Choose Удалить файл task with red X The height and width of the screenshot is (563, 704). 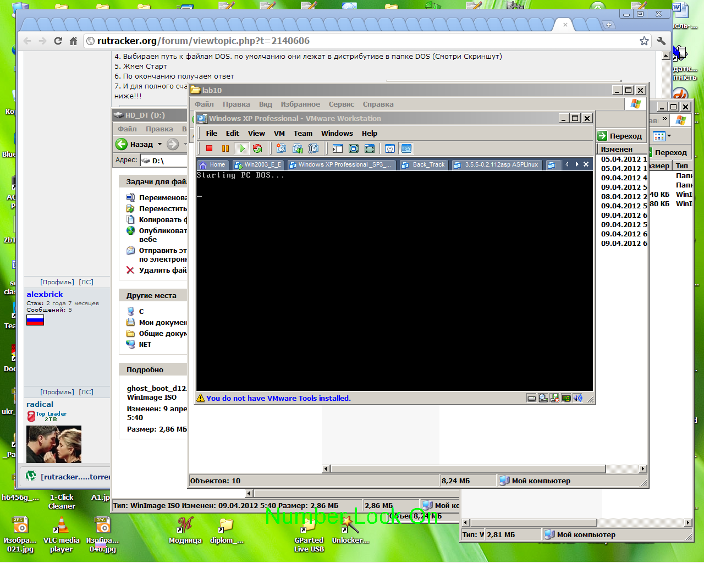(x=157, y=270)
